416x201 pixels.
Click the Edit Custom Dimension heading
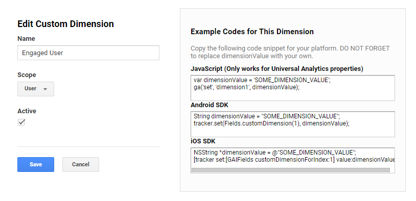coord(65,24)
